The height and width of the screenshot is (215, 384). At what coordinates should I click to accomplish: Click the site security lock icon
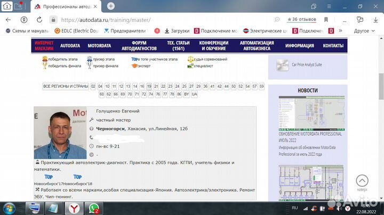pos(53,20)
